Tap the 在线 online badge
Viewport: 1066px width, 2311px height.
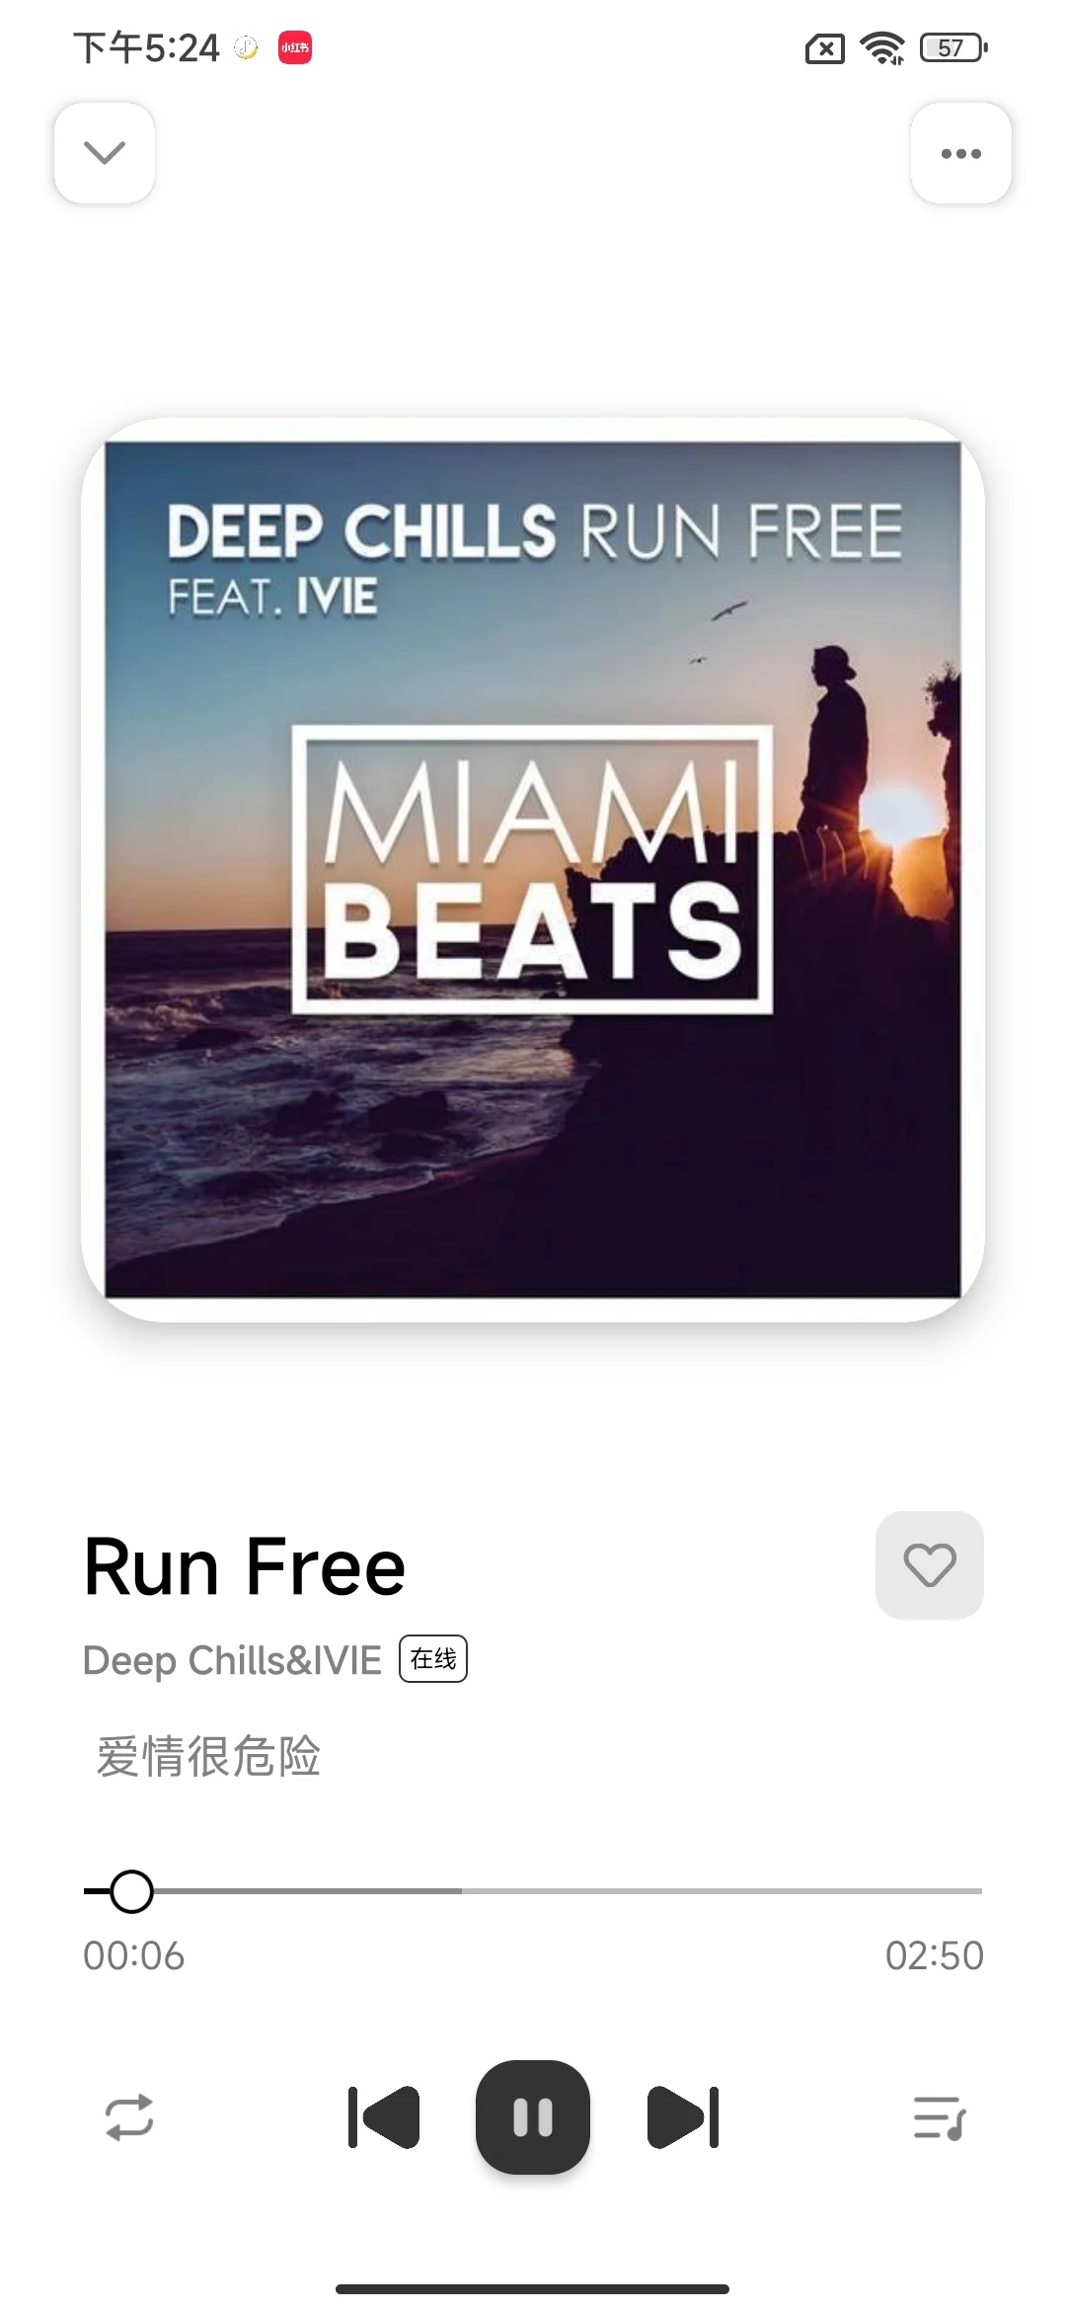click(433, 1658)
